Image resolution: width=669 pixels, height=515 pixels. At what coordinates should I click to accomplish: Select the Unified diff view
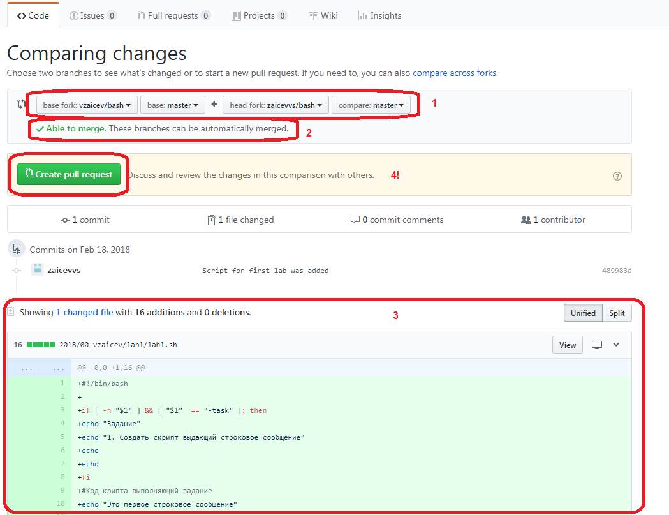click(x=583, y=313)
